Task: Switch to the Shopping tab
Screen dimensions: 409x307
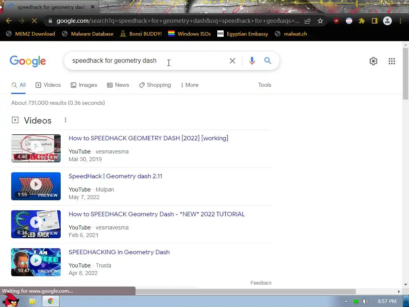Action: pos(155,85)
